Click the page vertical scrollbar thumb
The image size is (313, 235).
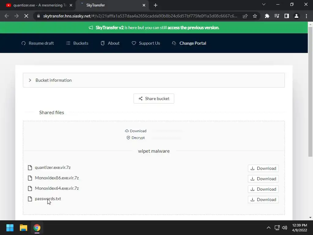[310, 91]
